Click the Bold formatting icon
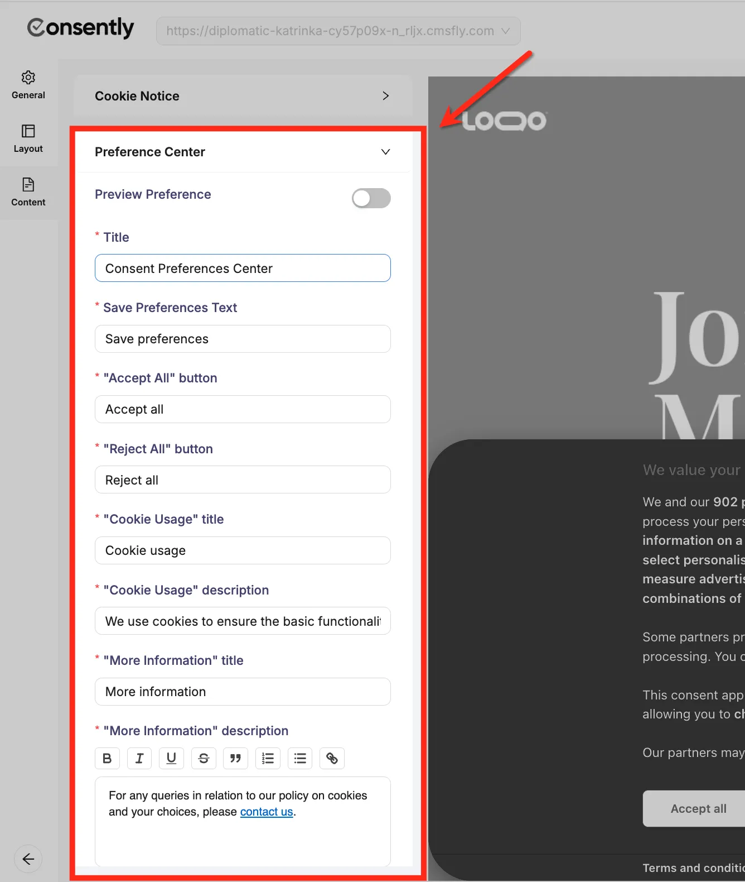 (107, 758)
